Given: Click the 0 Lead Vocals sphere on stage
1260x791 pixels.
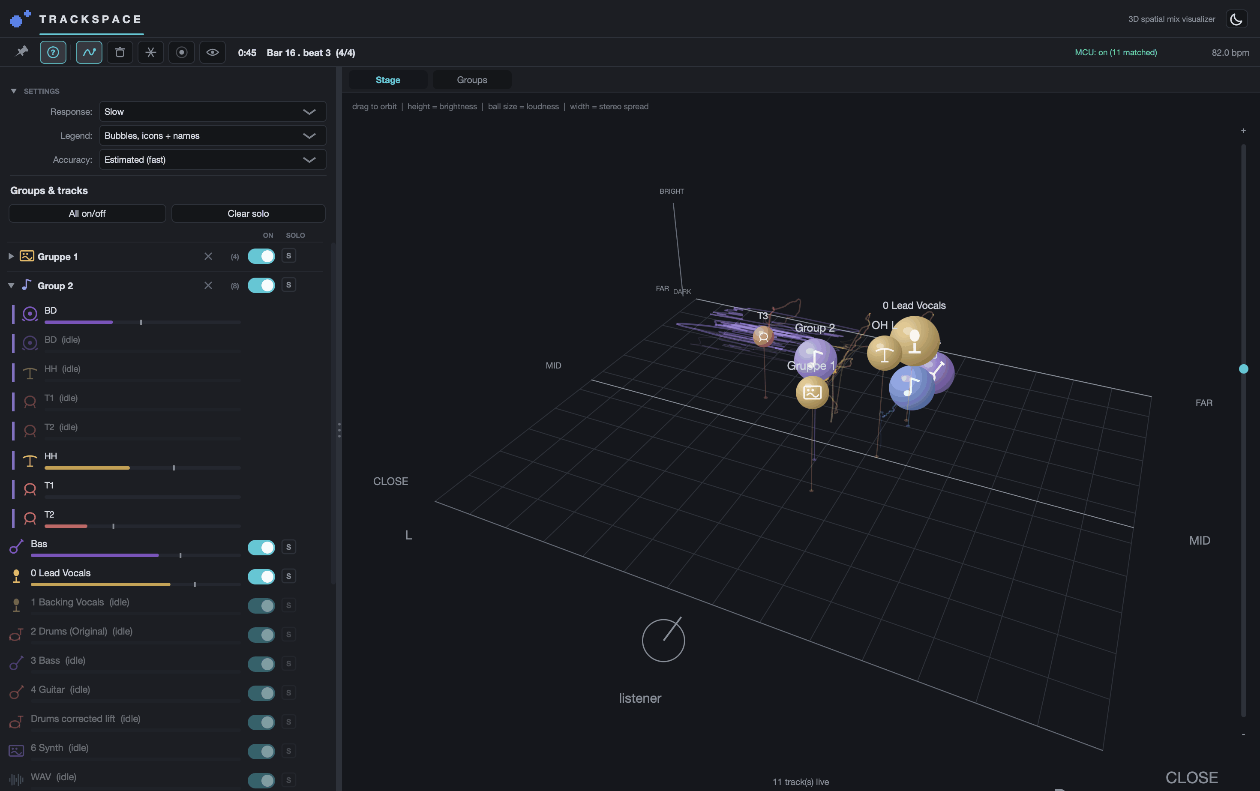Looking at the screenshot, I should (915, 341).
